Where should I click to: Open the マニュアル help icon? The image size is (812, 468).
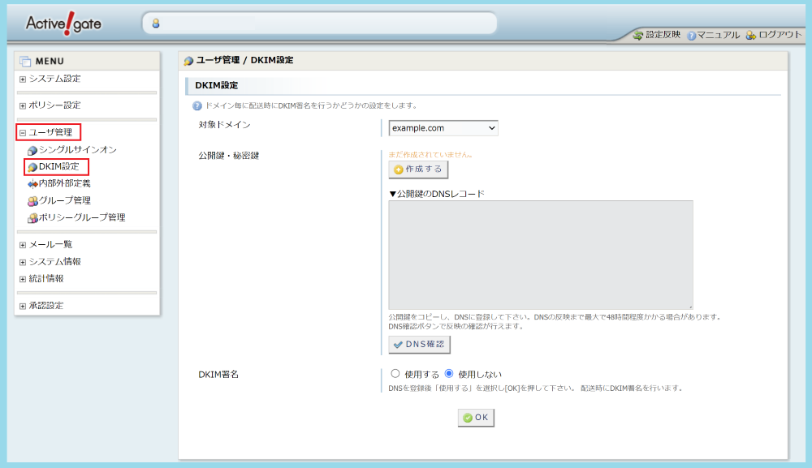click(x=690, y=36)
